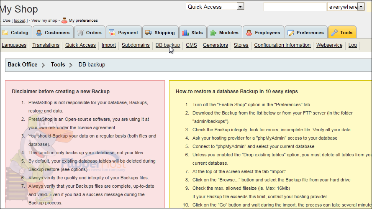Image resolution: width=372 pixels, height=209 pixels.
Task: Open the Subdomains submenu link
Action: (x=136, y=45)
